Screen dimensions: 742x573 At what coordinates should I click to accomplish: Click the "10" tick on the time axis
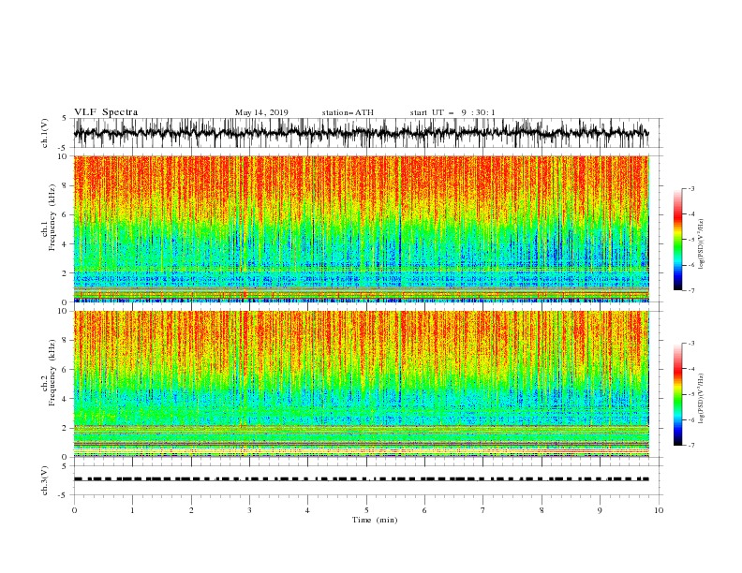pos(659,510)
